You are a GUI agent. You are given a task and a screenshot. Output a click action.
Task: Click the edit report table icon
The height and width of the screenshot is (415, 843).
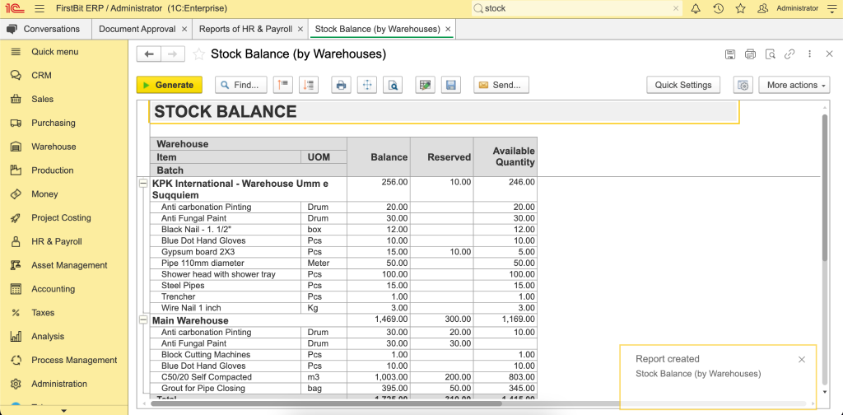coord(426,85)
